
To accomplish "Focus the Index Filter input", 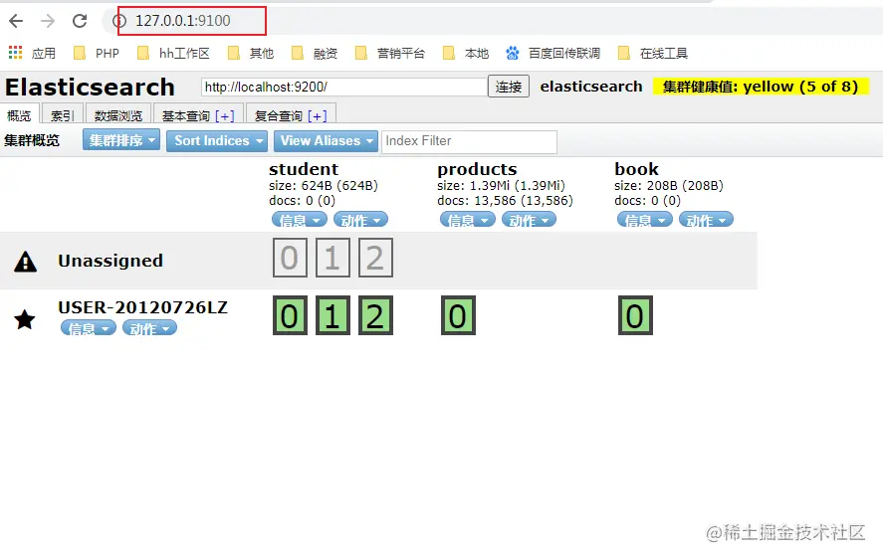I will [x=469, y=141].
